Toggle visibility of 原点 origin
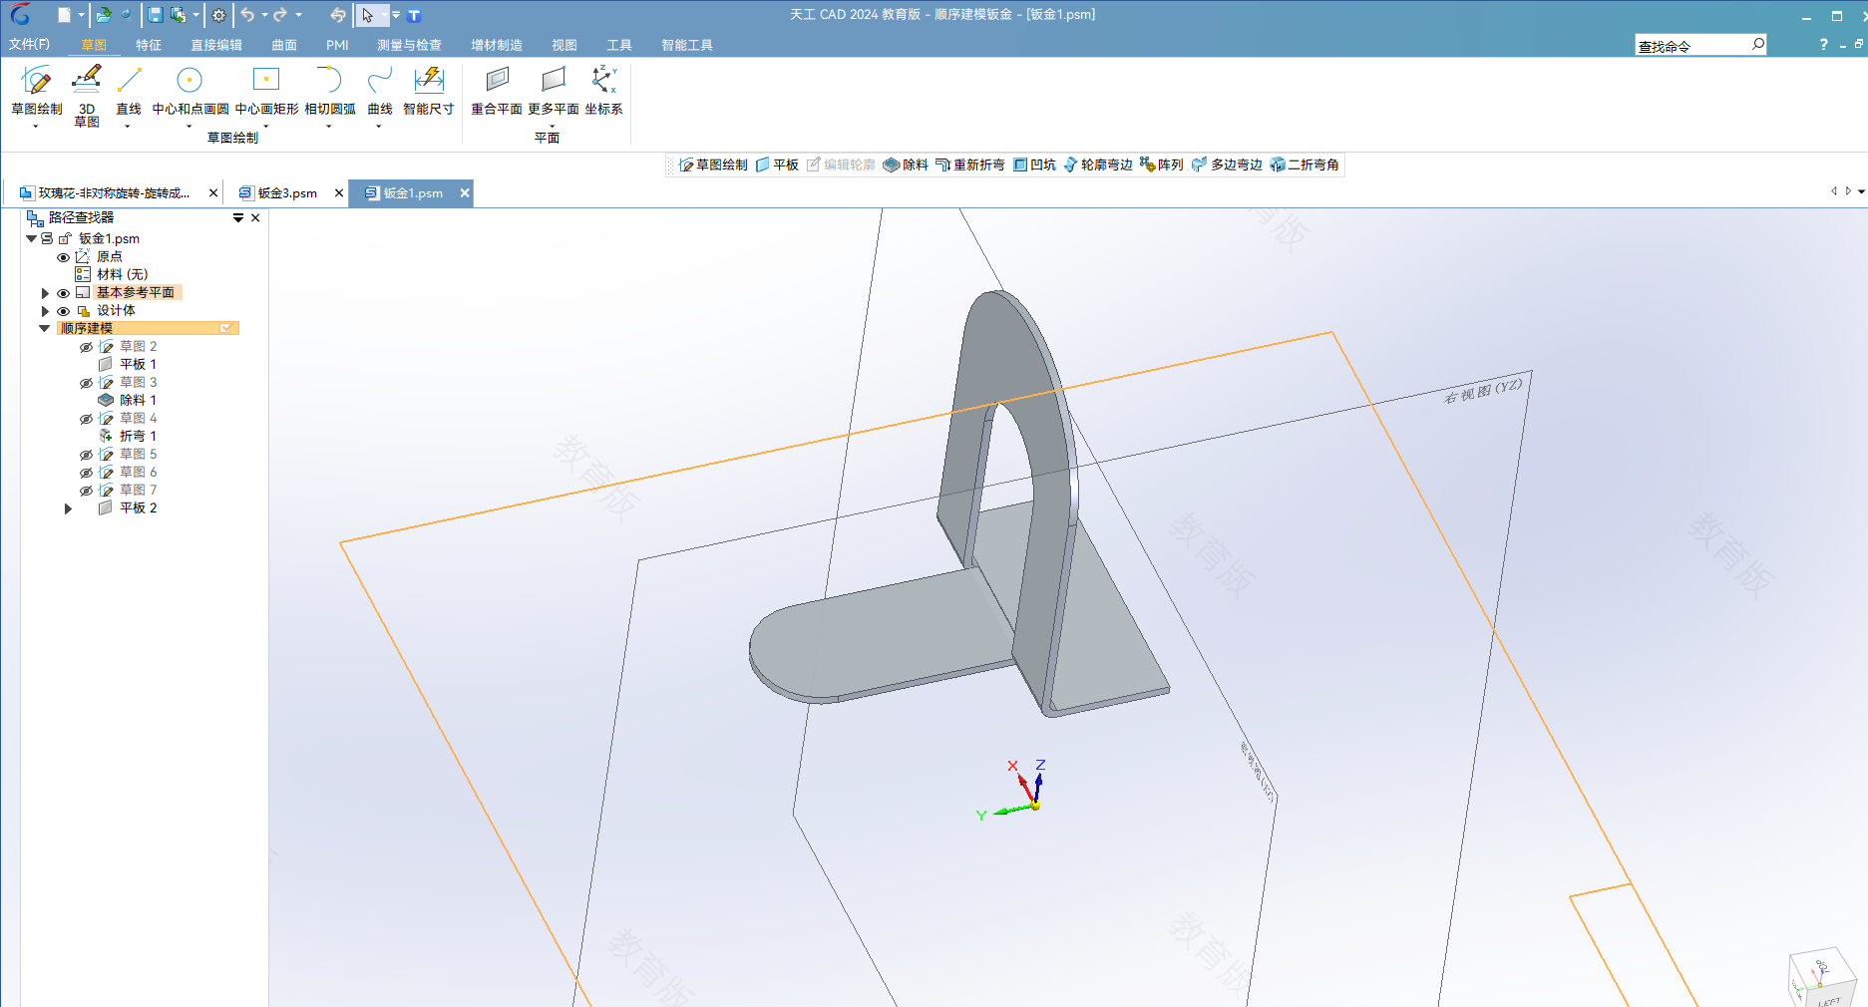 63,257
